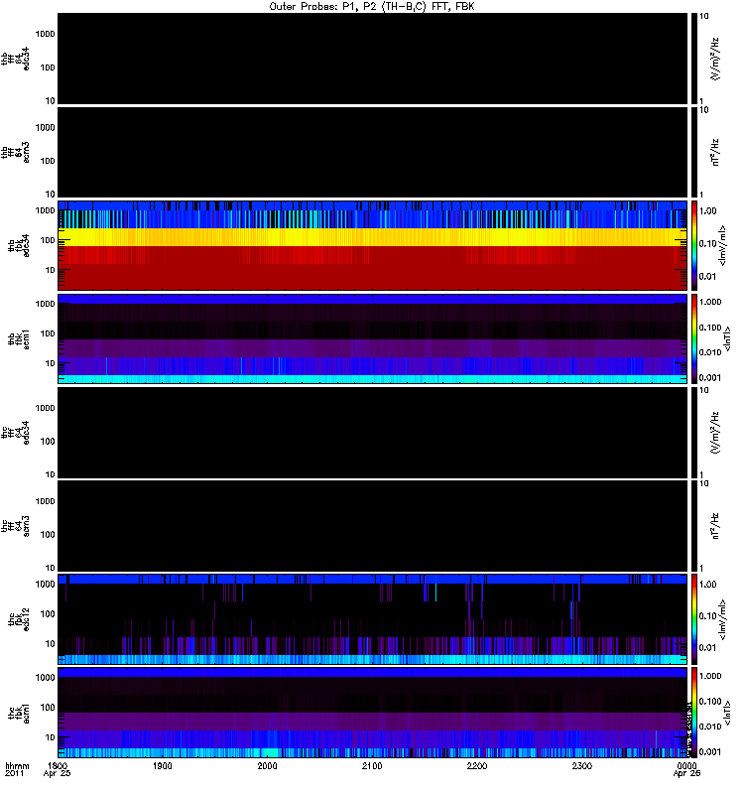Click the 2100 time tick label

[x=372, y=765]
